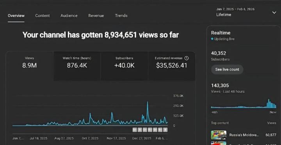Click the 60,877 views value
Image resolution: width=281 pixels, height=145 pixels.
(x=271, y=135)
